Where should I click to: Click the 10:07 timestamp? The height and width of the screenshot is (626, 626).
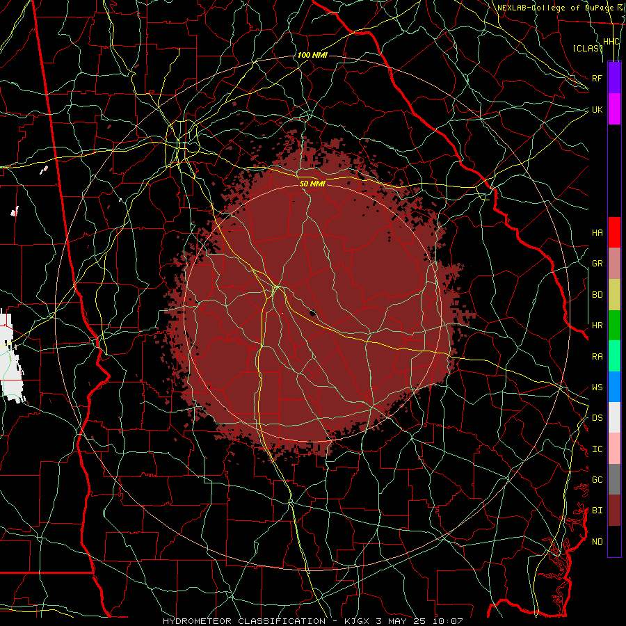coord(447,621)
